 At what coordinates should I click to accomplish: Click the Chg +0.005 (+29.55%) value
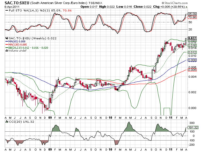pos(169,7)
